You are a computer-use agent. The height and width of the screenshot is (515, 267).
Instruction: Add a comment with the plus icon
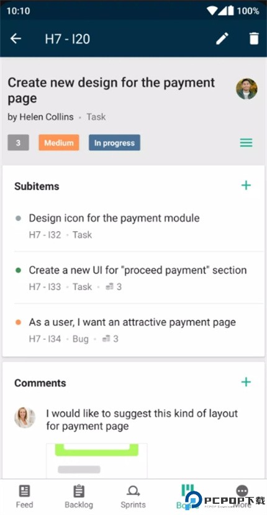[x=246, y=382]
